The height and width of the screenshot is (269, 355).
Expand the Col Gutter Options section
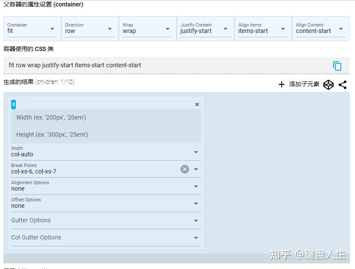coord(196,237)
